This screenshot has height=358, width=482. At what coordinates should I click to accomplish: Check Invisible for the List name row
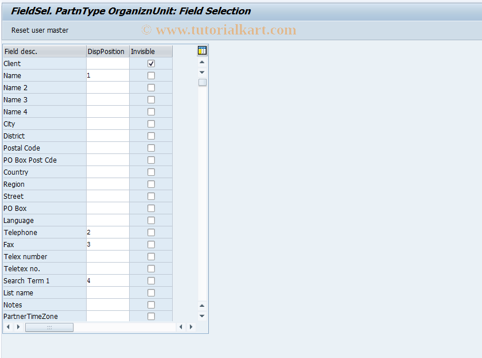click(151, 292)
